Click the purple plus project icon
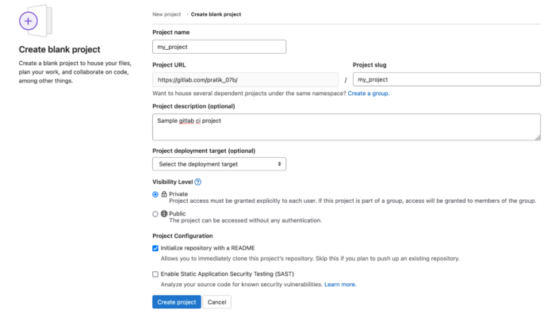The height and width of the screenshot is (321, 555). coord(29,21)
